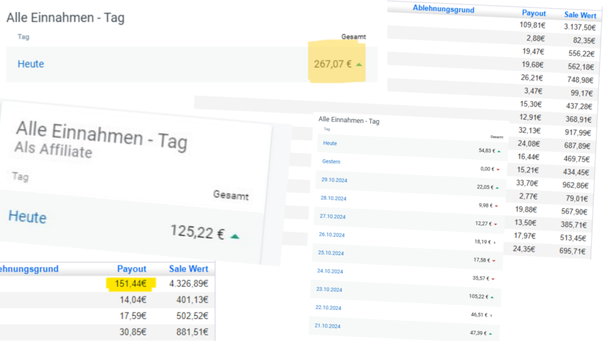Select the 32,13€ payout cell
This screenshot has height=341, width=606.
click(530, 130)
